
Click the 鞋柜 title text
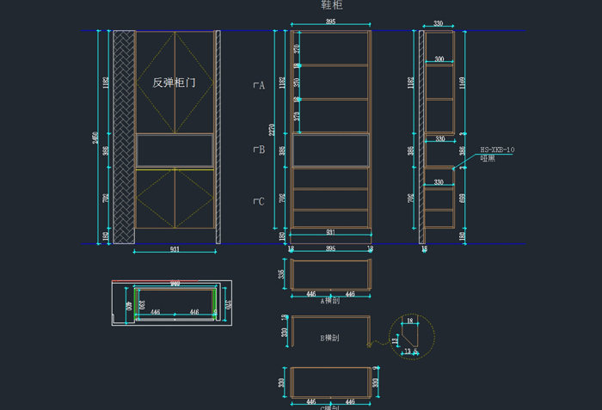(x=331, y=6)
